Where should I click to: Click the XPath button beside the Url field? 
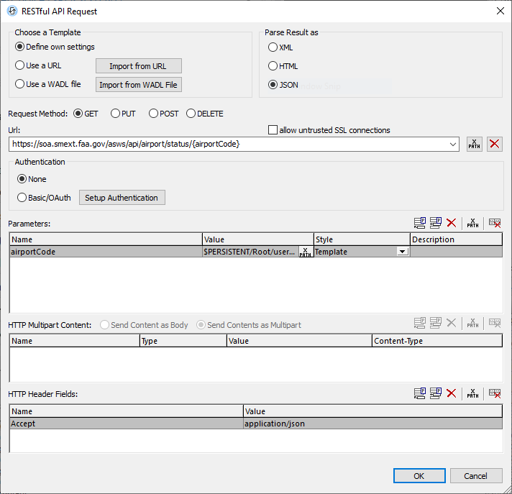[x=474, y=144]
